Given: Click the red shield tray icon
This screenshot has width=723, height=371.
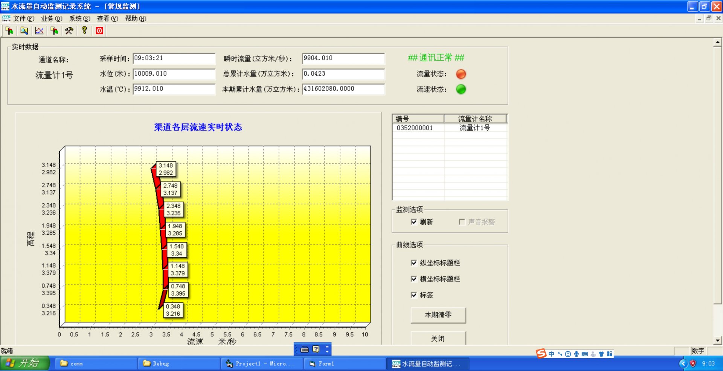Looking at the screenshot, I should (x=693, y=363).
